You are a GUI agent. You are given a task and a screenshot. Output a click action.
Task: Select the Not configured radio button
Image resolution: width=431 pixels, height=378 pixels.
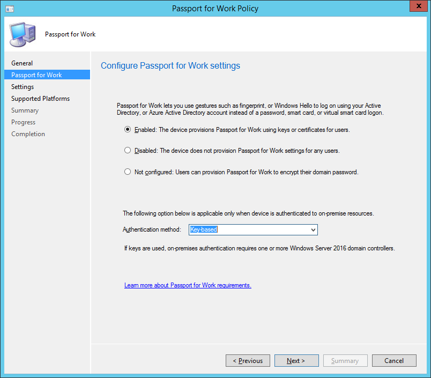(128, 172)
